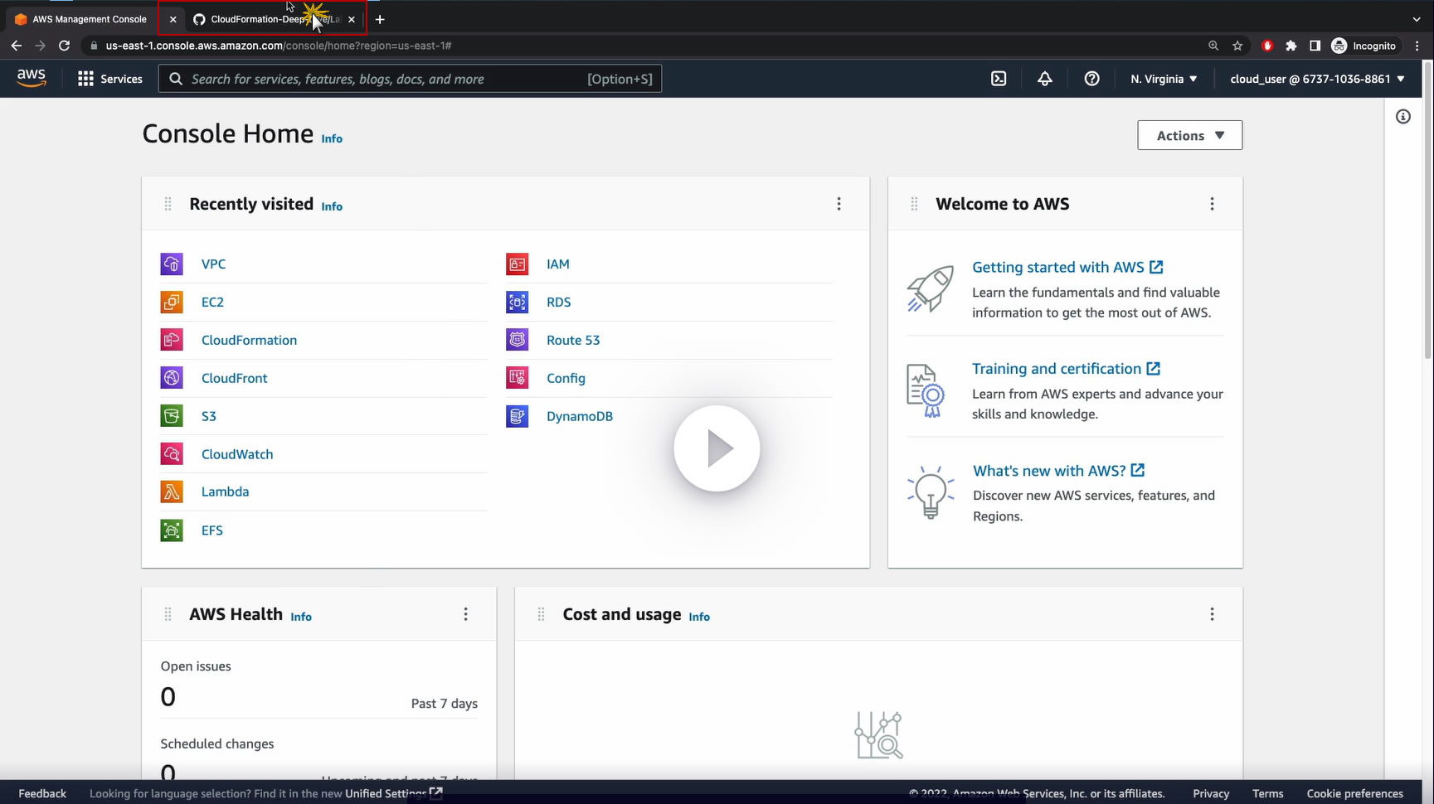Open the Actions dropdown

[1189, 135]
